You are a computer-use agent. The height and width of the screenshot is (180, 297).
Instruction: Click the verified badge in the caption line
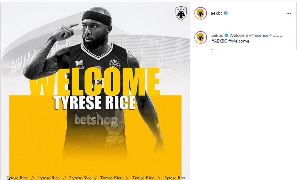226,35
